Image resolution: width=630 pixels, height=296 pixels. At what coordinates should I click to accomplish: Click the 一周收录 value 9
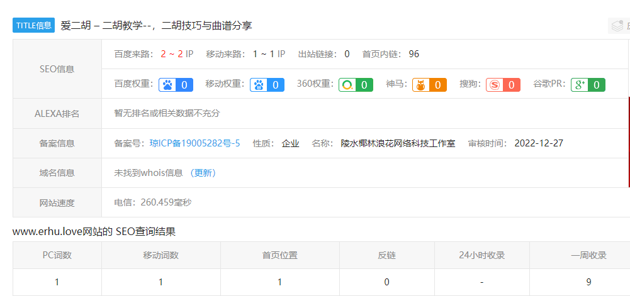pyautogui.click(x=588, y=282)
